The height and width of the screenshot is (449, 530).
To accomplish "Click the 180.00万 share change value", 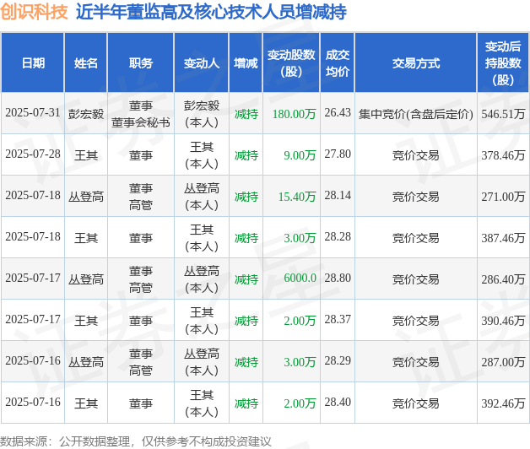I will point(294,114).
